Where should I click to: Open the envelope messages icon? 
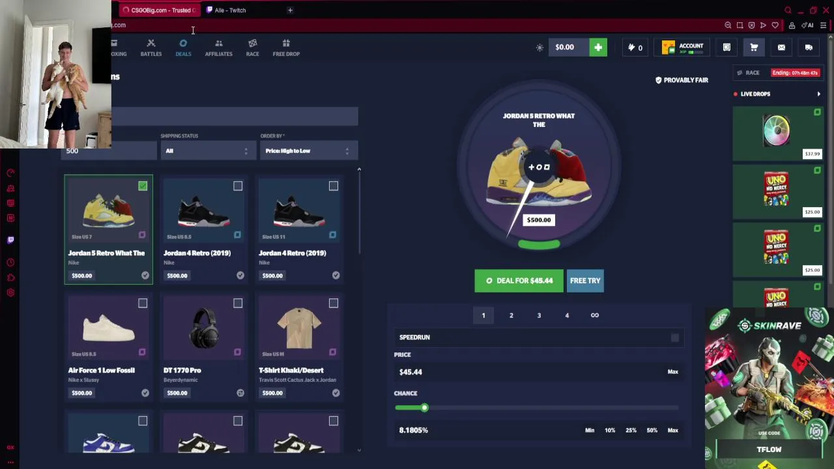pos(781,47)
